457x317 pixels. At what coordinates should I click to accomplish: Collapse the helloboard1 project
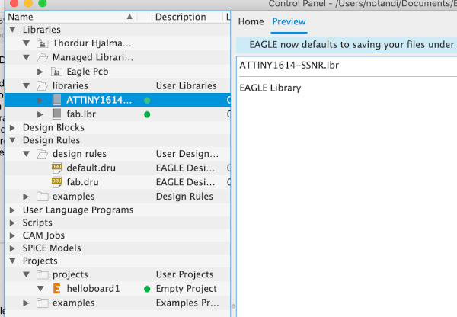click(40, 289)
